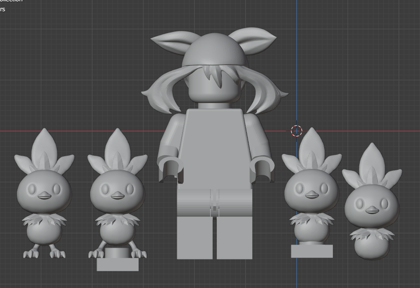Select the rightmost legless Torchic model
Image resolution: width=420 pixels, height=288 pixels.
[373, 206]
